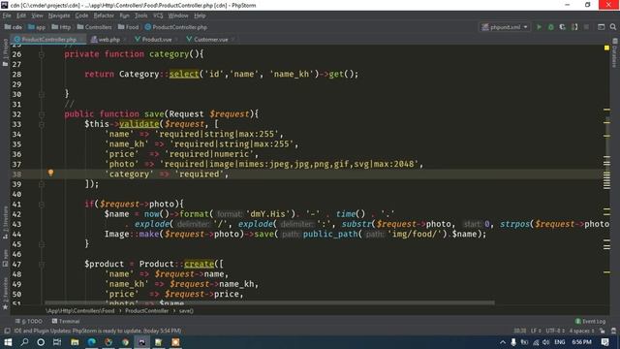620x349 pixels.
Task: Click the Controllers folder breadcrumb
Action: [94, 27]
